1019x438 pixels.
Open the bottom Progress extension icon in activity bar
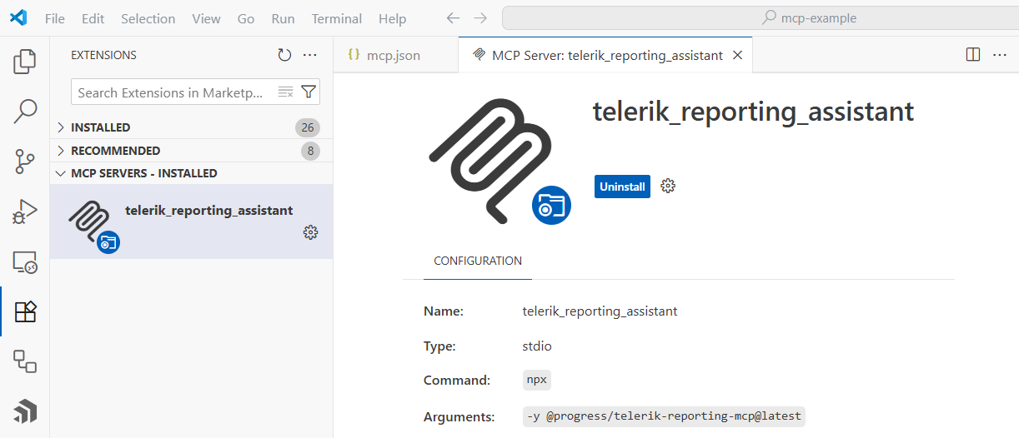coord(25,412)
